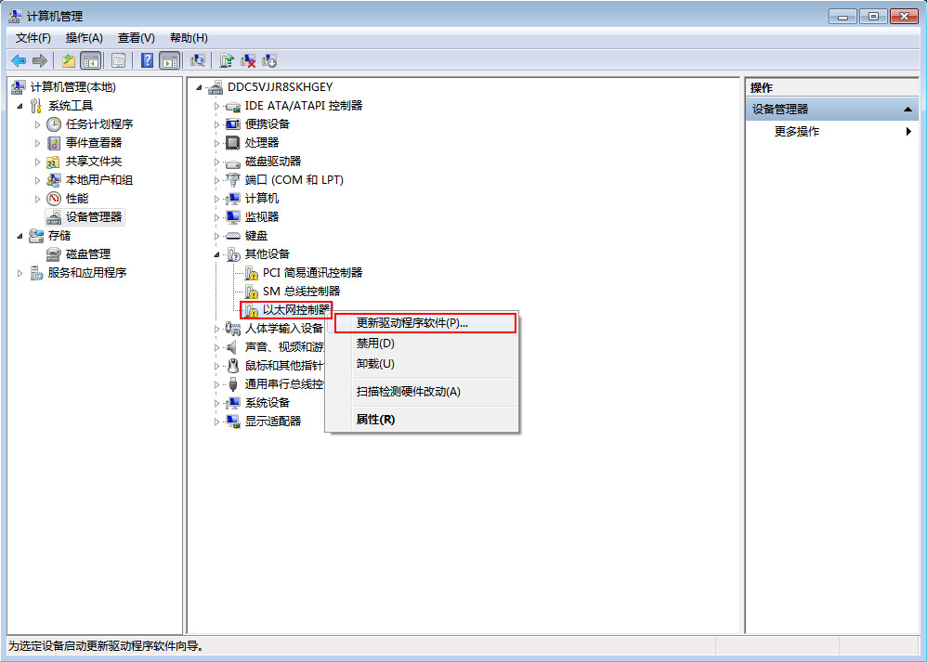Viewport: 927px width, 662px height.
Task: Expand the 磁盘驱动器 node arrow
Action: (217, 162)
